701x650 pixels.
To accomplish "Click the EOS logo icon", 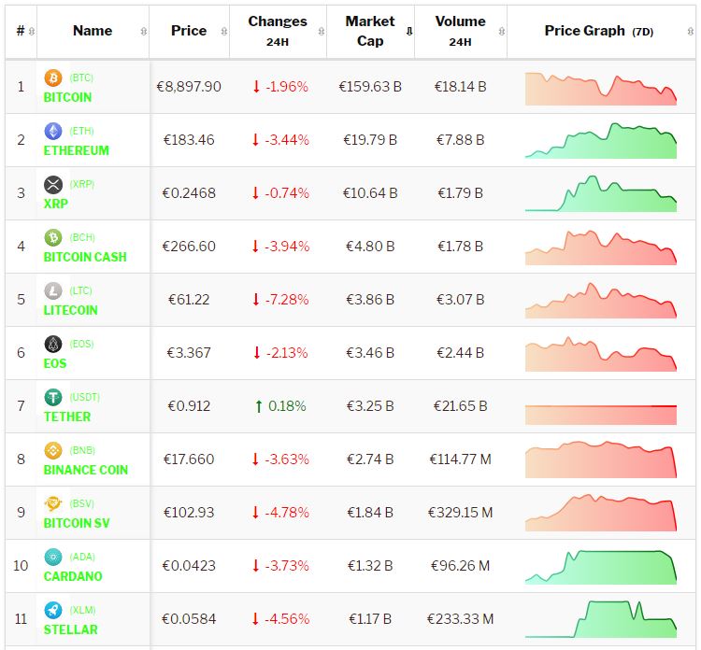I will click(53, 345).
